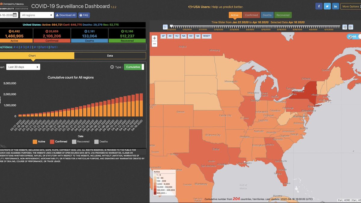Open the More Options menu
This screenshot has width=361, height=203.
coord(350,6)
